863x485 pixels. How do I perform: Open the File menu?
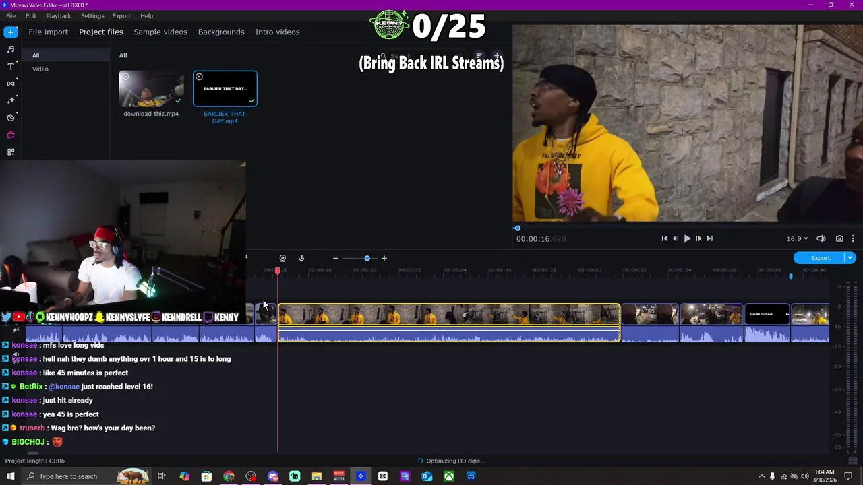tap(11, 15)
